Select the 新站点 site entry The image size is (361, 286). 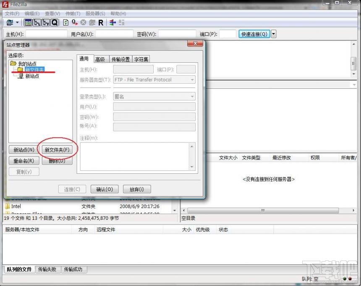coord(32,76)
